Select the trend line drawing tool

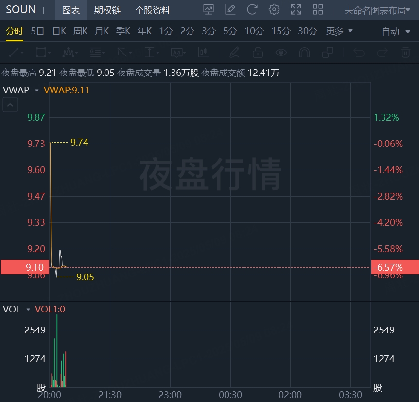[16, 53]
